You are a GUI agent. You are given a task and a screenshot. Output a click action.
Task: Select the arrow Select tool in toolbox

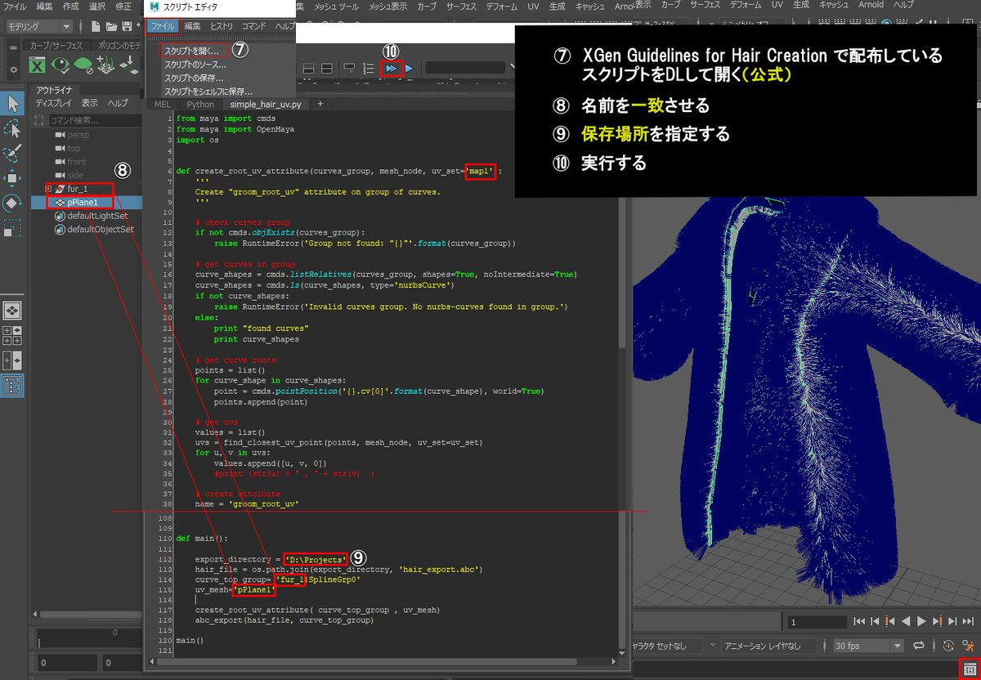click(12, 103)
